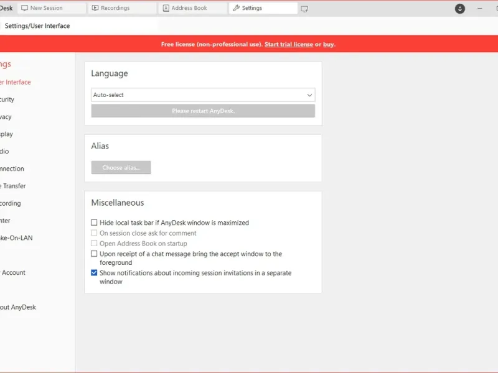Viewport: 498px width, 373px height.
Task: Open Account section in sidebar
Action: click(x=12, y=272)
